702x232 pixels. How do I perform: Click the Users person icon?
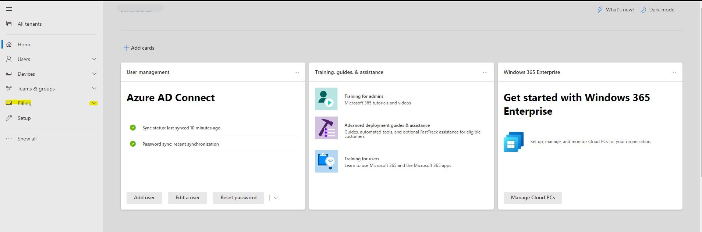(9, 59)
